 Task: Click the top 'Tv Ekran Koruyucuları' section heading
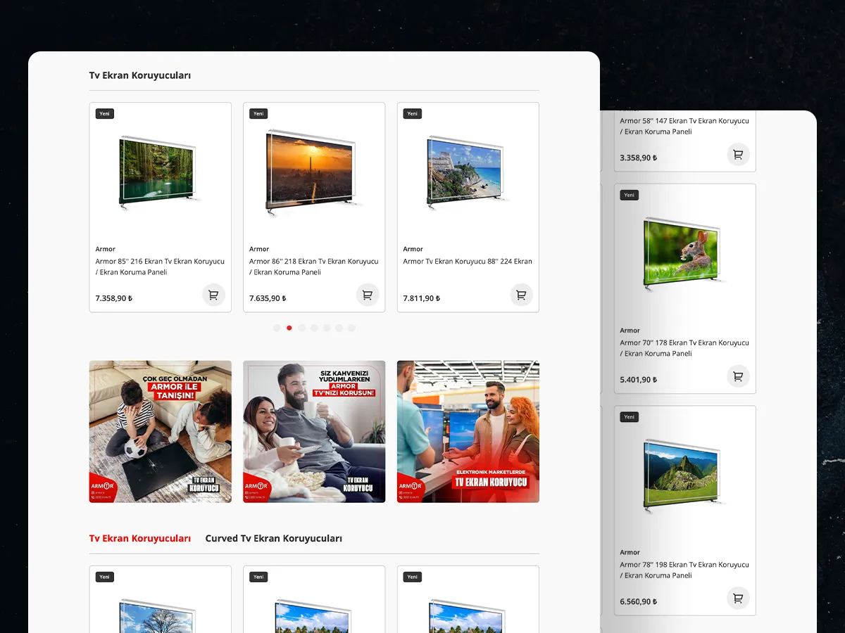(140, 75)
